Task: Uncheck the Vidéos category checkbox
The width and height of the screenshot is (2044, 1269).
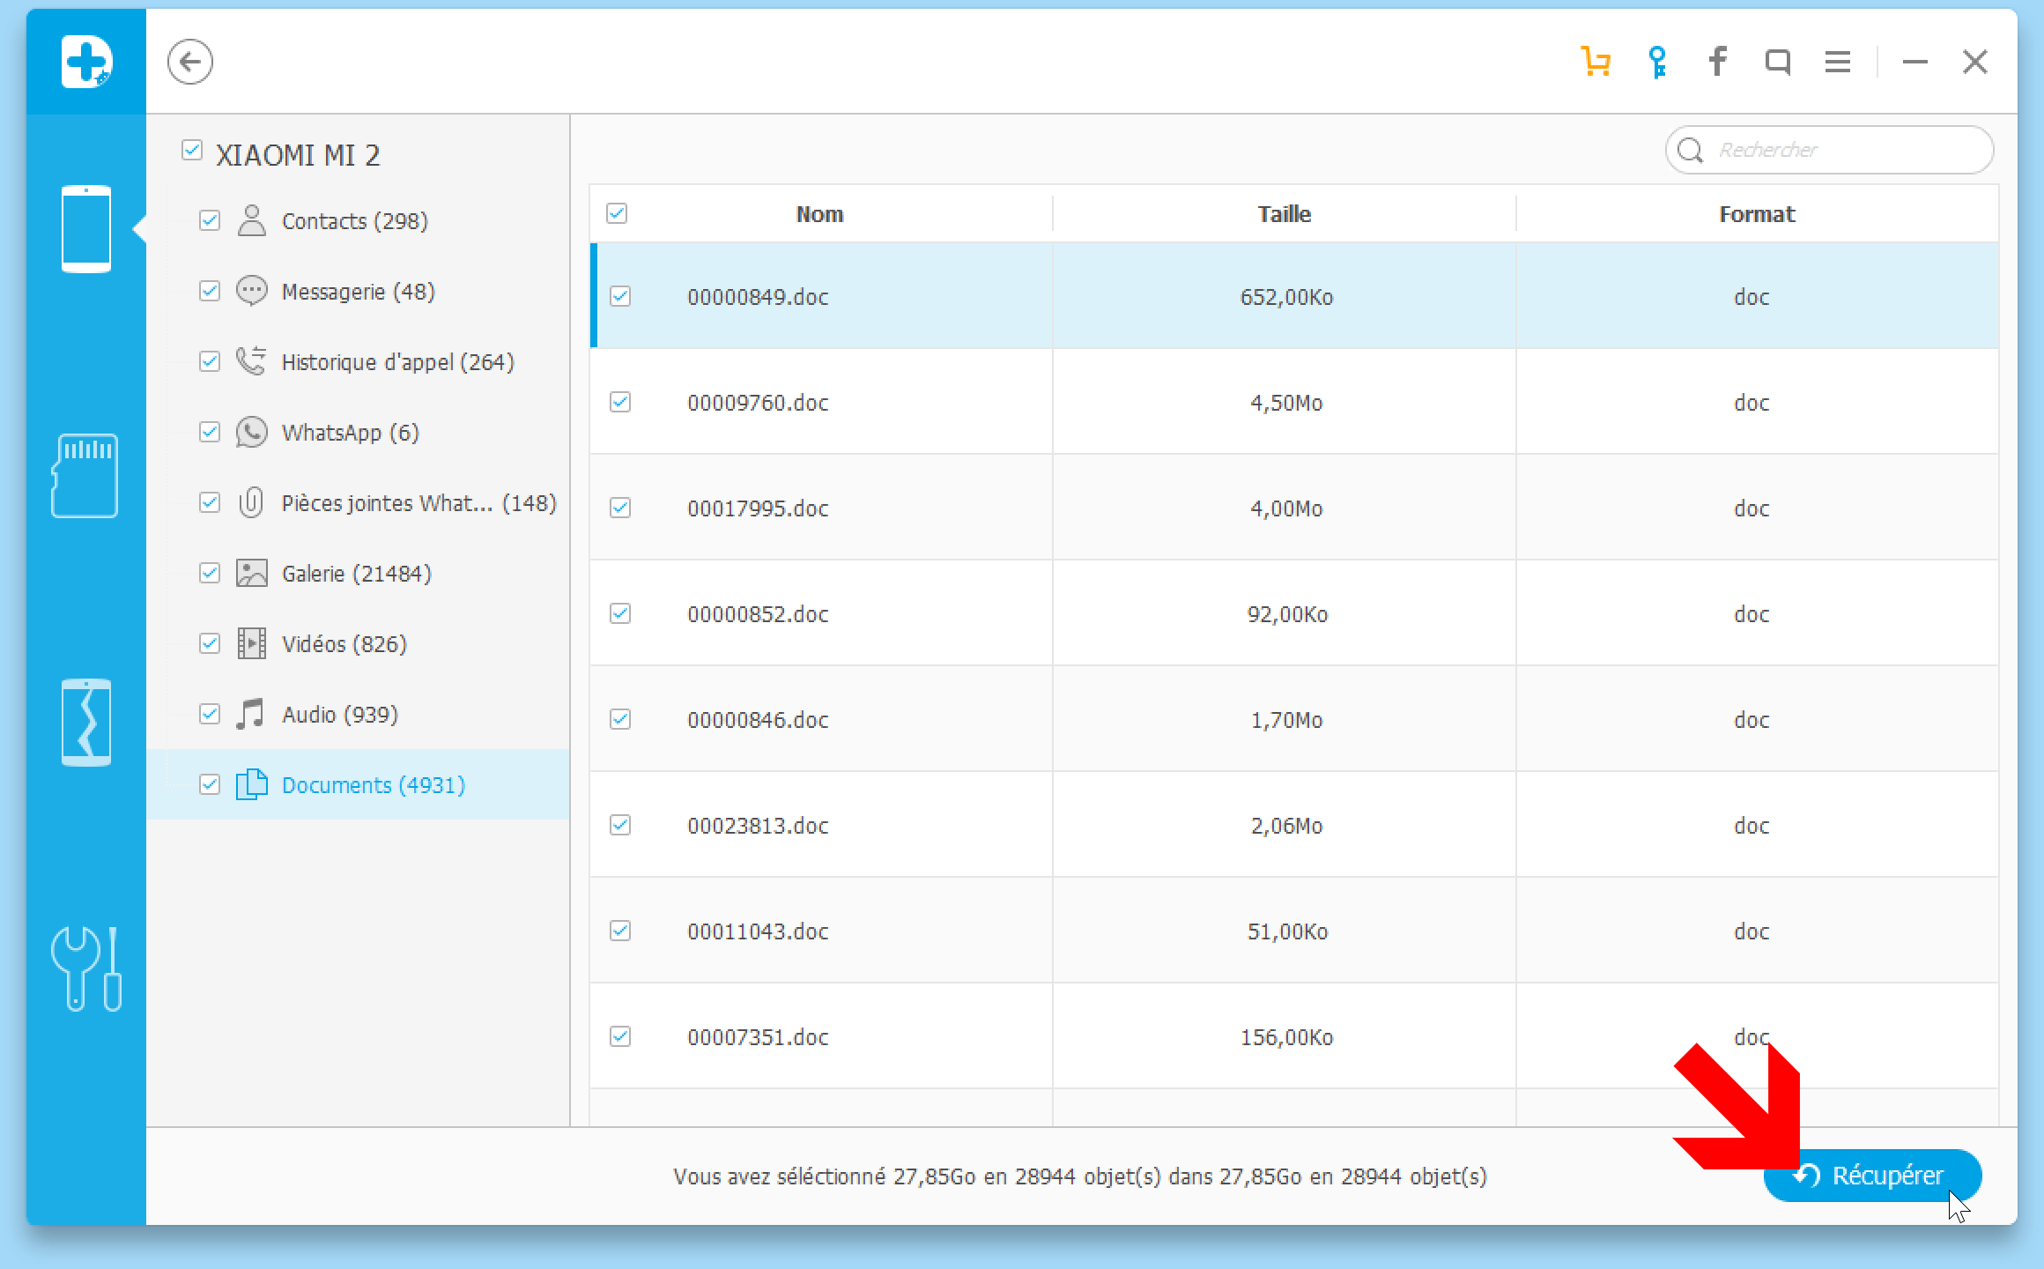Action: [x=210, y=643]
